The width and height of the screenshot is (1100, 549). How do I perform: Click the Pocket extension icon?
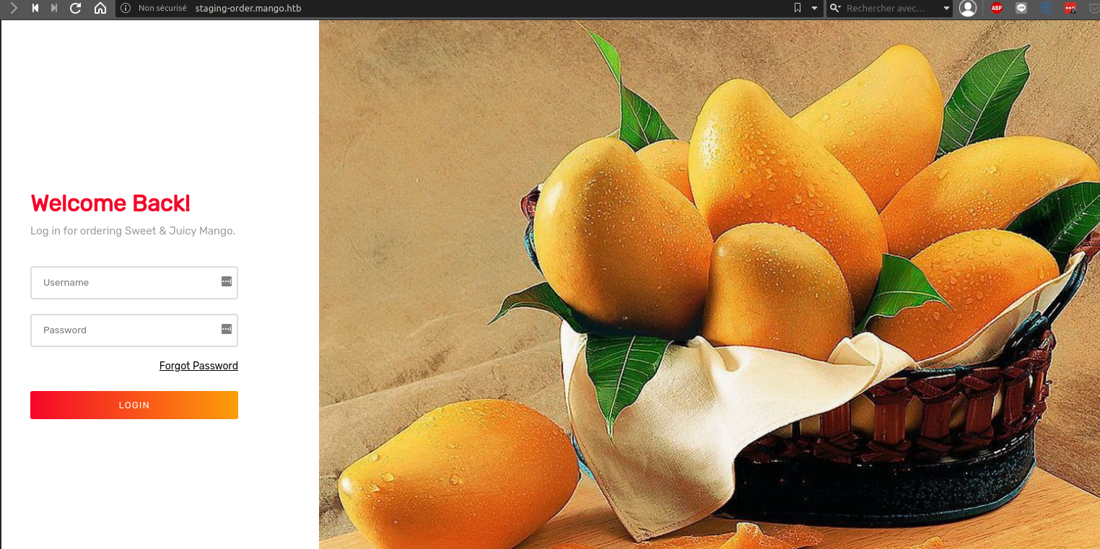(x=1094, y=9)
